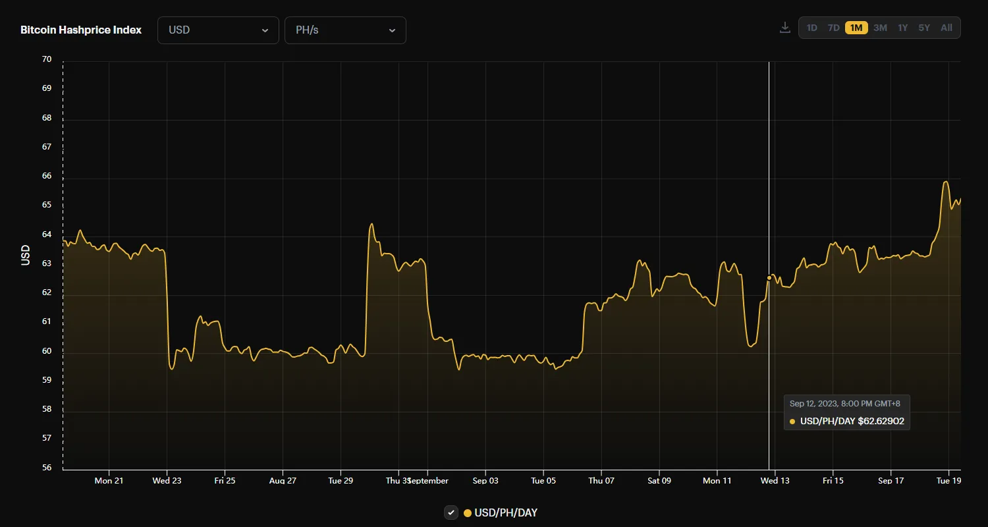Select the 5Y range option
The width and height of the screenshot is (988, 527).
click(924, 28)
